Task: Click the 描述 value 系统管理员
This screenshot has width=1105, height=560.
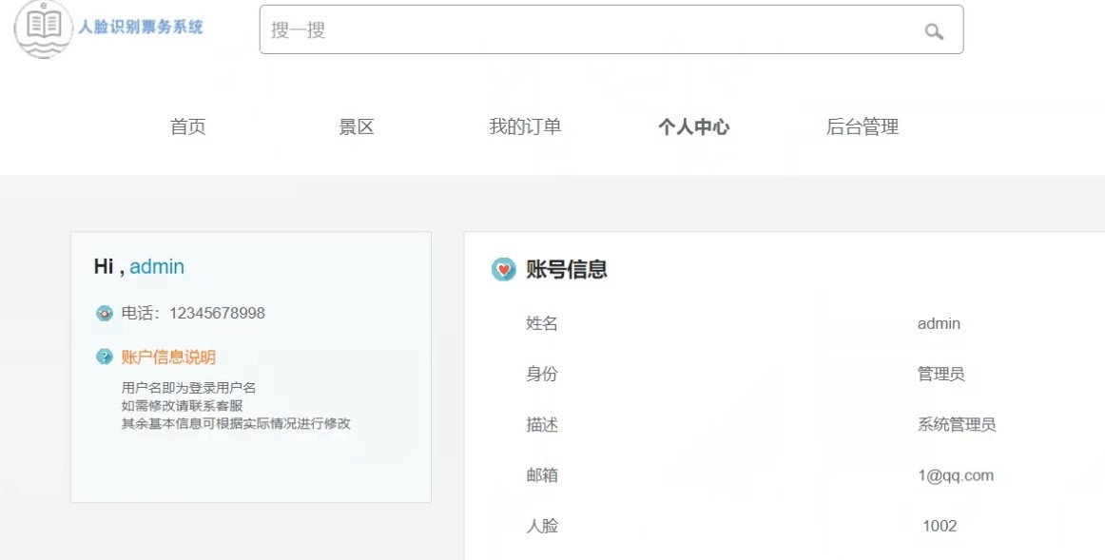Action: [x=958, y=424]
